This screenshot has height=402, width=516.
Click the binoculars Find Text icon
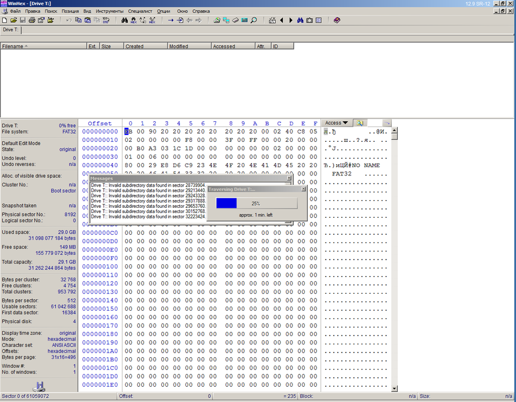[x=125, y=20]
